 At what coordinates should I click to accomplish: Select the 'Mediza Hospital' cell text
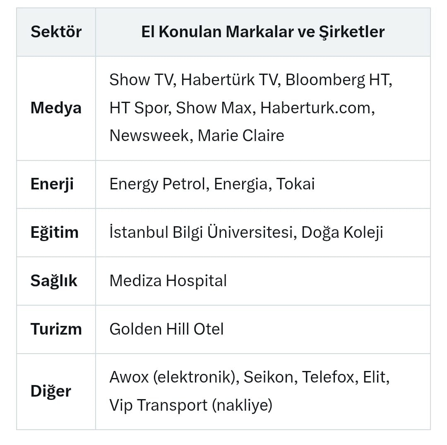pyautogui.click(x=168, y=281)
